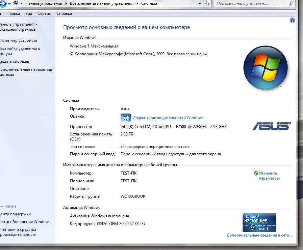Click the shield icon beside Изменить параметры
The width and height of the screenshot is (303, 250).
coord(256,173)
